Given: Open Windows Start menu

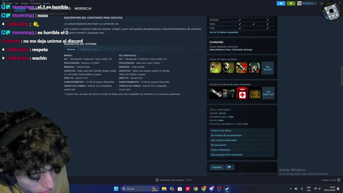Looking at the screenshot, I should pos(116,189).
